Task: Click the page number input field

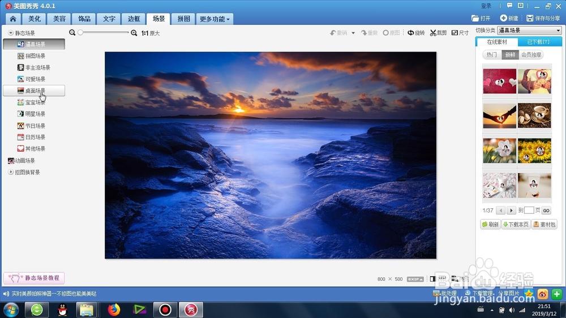Action: pos(529,210)
